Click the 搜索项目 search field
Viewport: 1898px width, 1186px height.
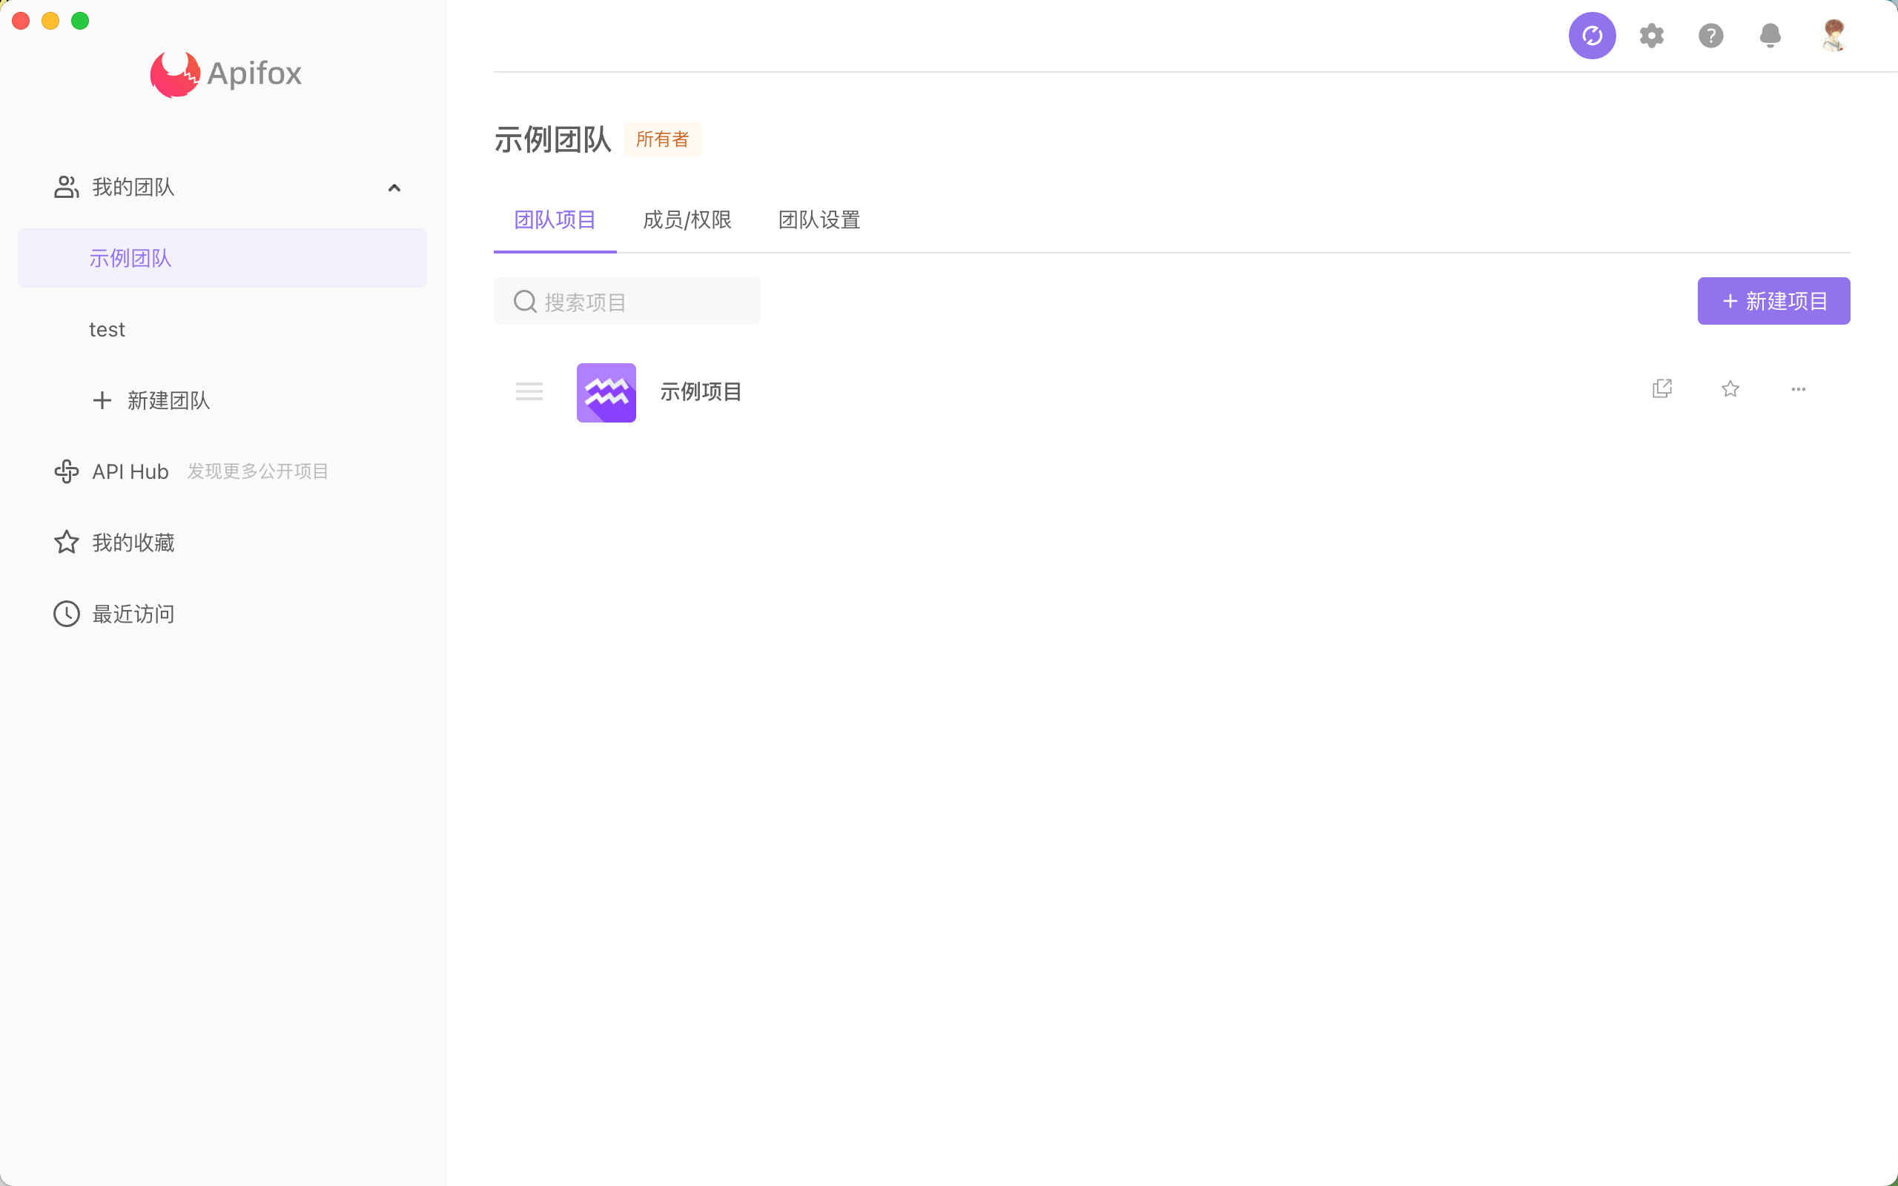point(626,300)
